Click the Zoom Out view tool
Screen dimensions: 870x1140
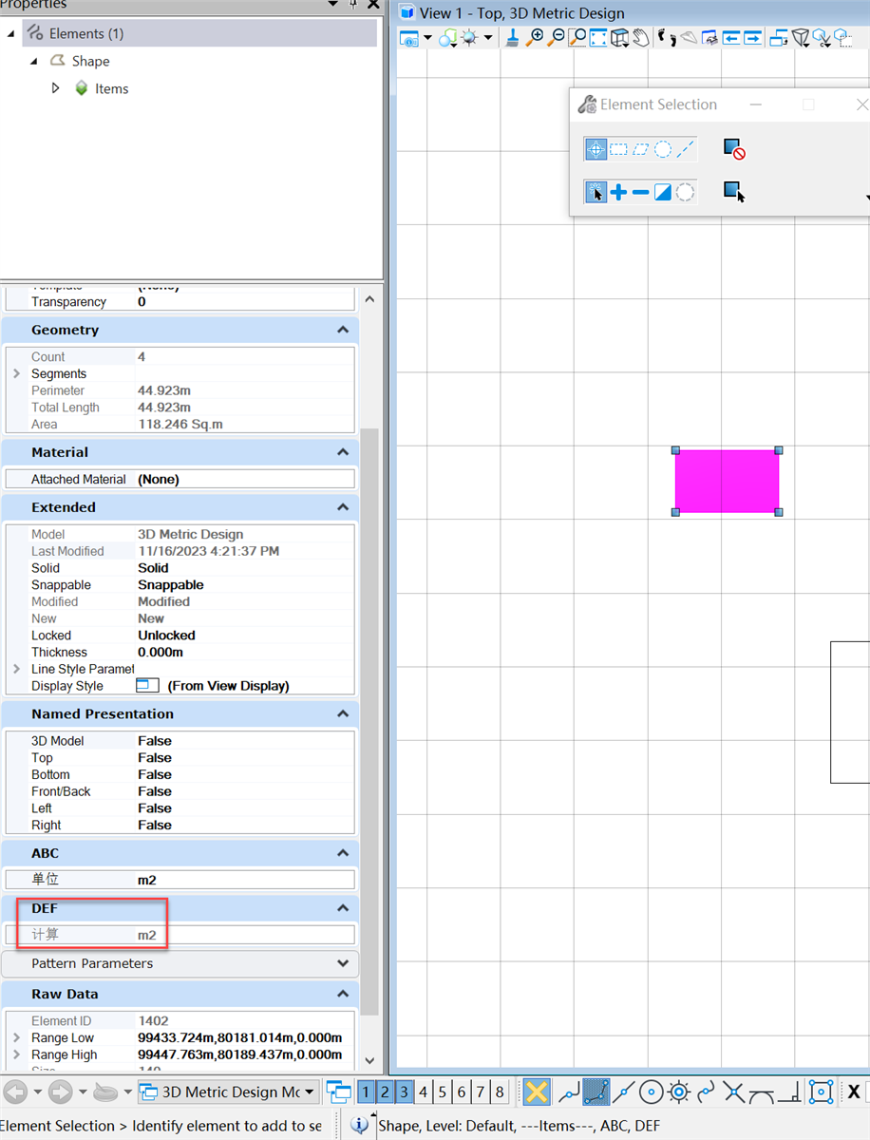(557, 38)
